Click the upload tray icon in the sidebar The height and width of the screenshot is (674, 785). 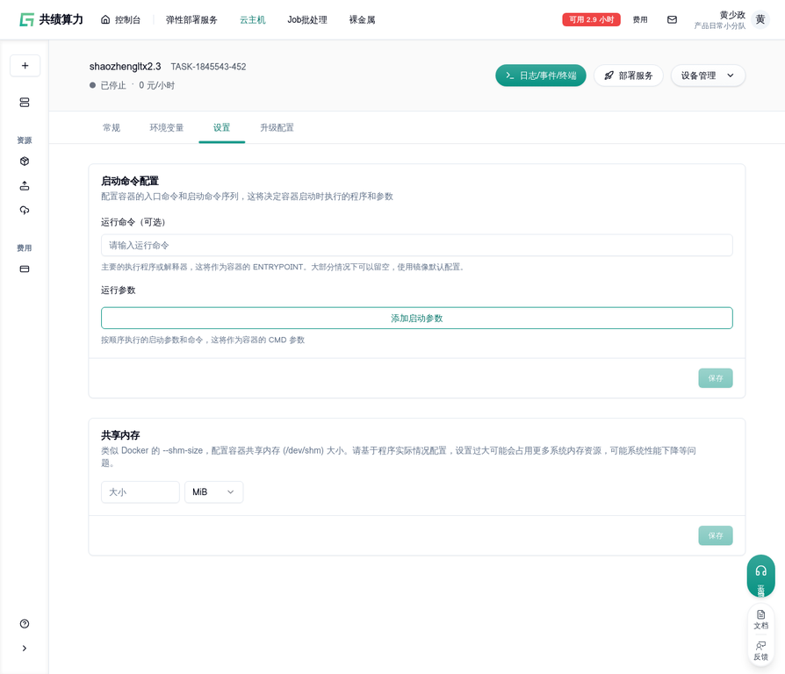coord(25,186)
